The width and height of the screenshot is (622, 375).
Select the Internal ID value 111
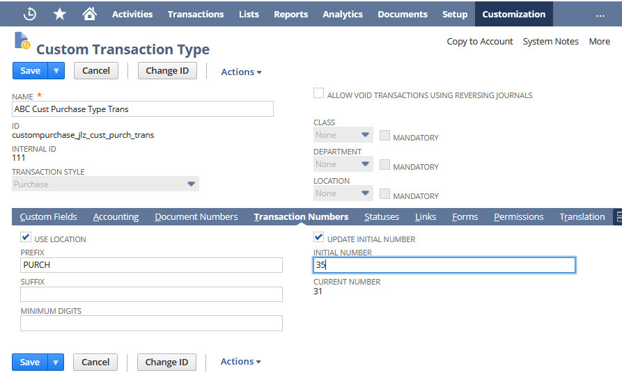[19, 158]
